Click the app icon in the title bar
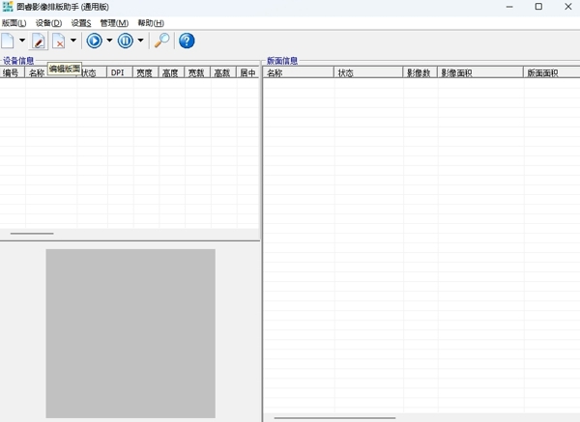The width and height of the screenshot is (580, 422). [x=8, y=7]
